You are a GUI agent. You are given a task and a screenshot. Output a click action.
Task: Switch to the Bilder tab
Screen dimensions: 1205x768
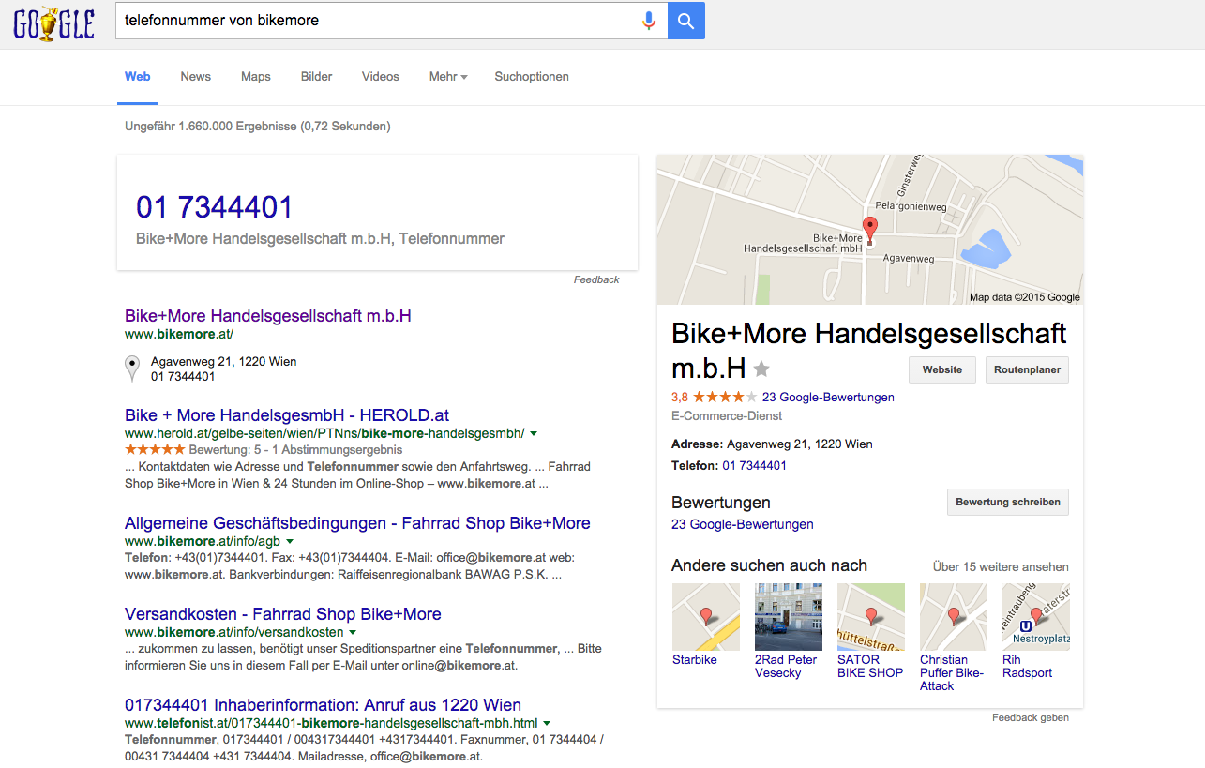[x=317, y=77]
